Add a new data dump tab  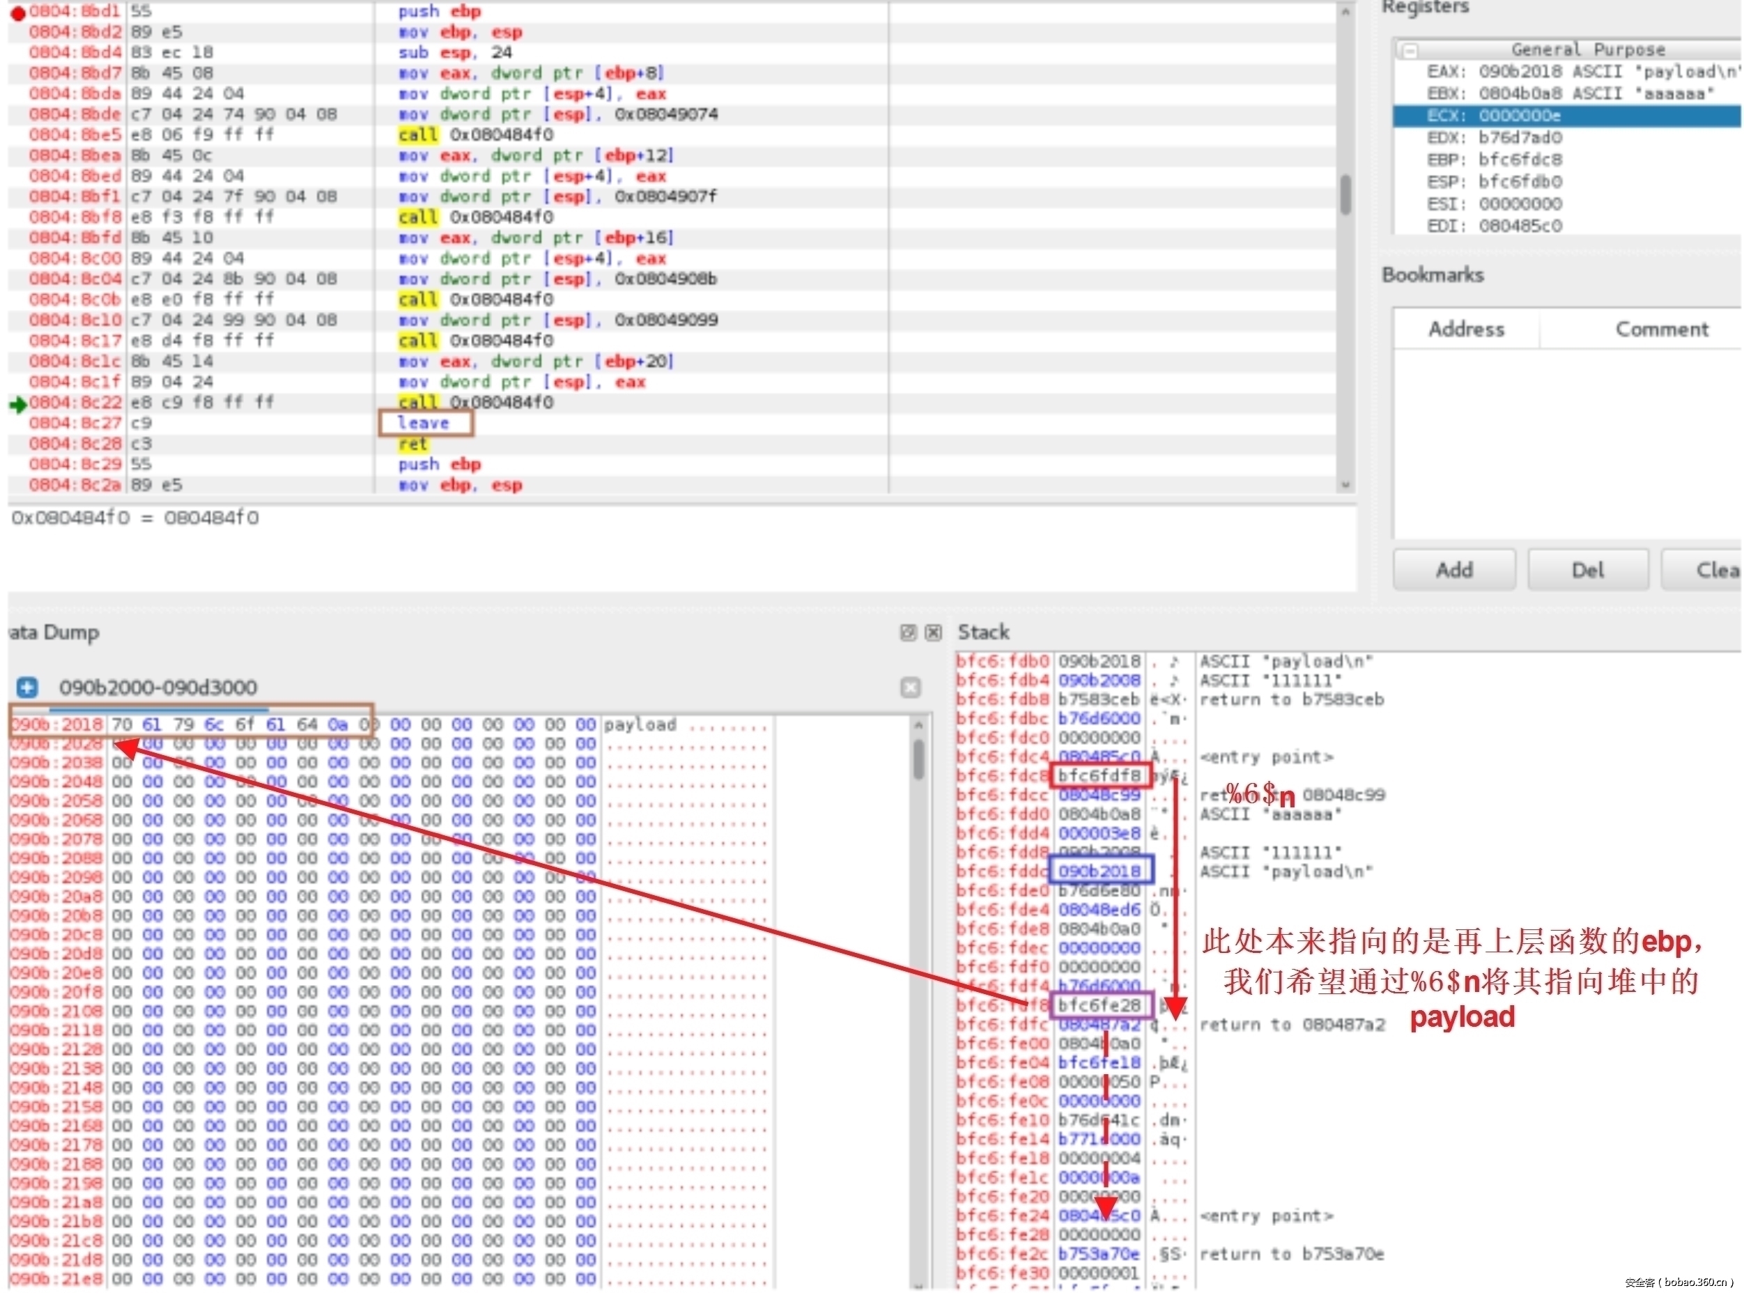coord(26,688)
